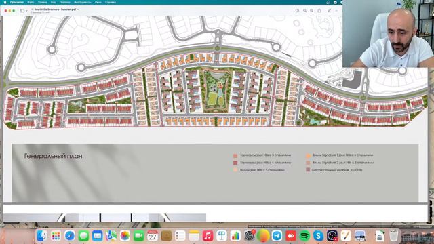Click the zoom out magnifier icon
The width and height of the screenshot is (434, 244).
pyautogui.click(x=304, y=11)
